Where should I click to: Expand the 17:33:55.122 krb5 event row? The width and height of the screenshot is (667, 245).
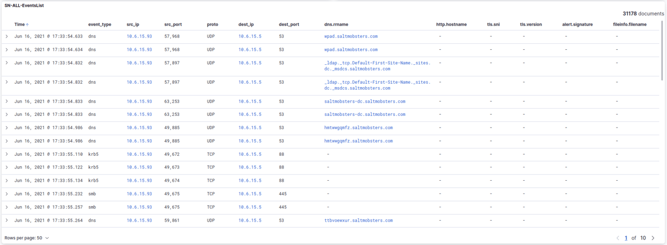pyautogui.click(x=7, y=167)
